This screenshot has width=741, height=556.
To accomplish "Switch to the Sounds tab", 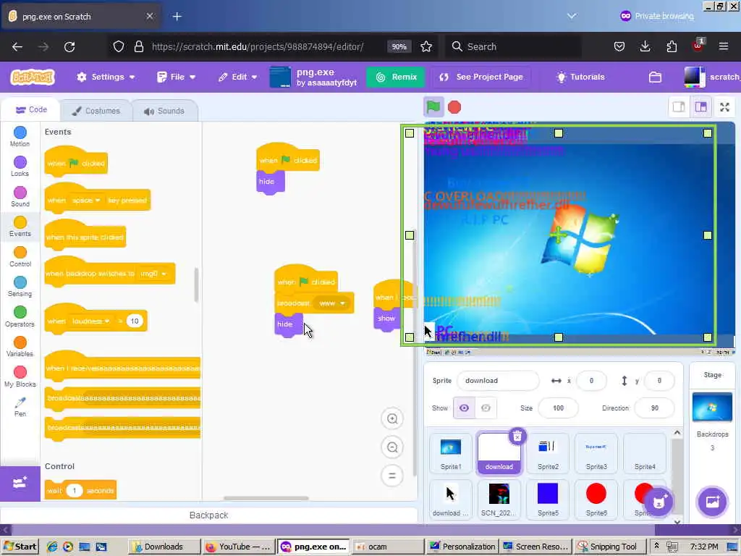I will coord(164,111).
